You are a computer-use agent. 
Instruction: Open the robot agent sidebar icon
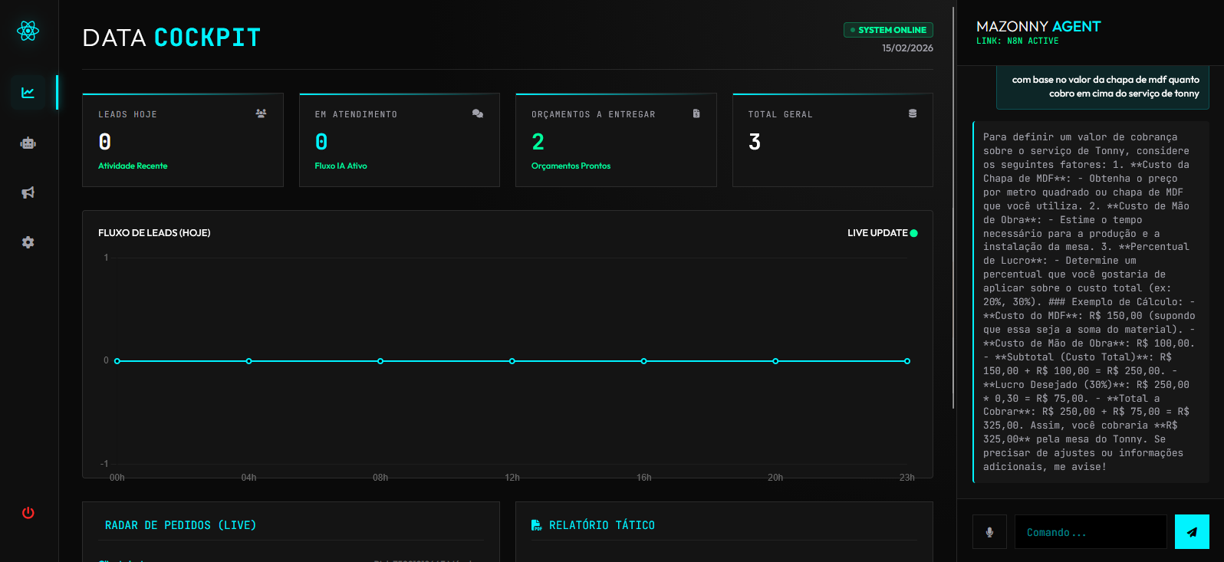click(28, 143)
